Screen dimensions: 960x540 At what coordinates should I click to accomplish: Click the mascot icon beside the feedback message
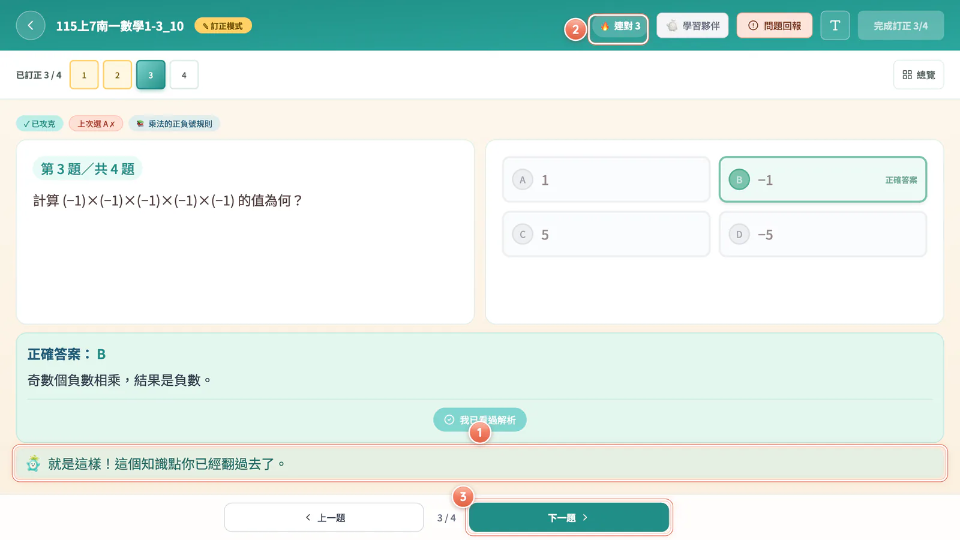(34, 464)
